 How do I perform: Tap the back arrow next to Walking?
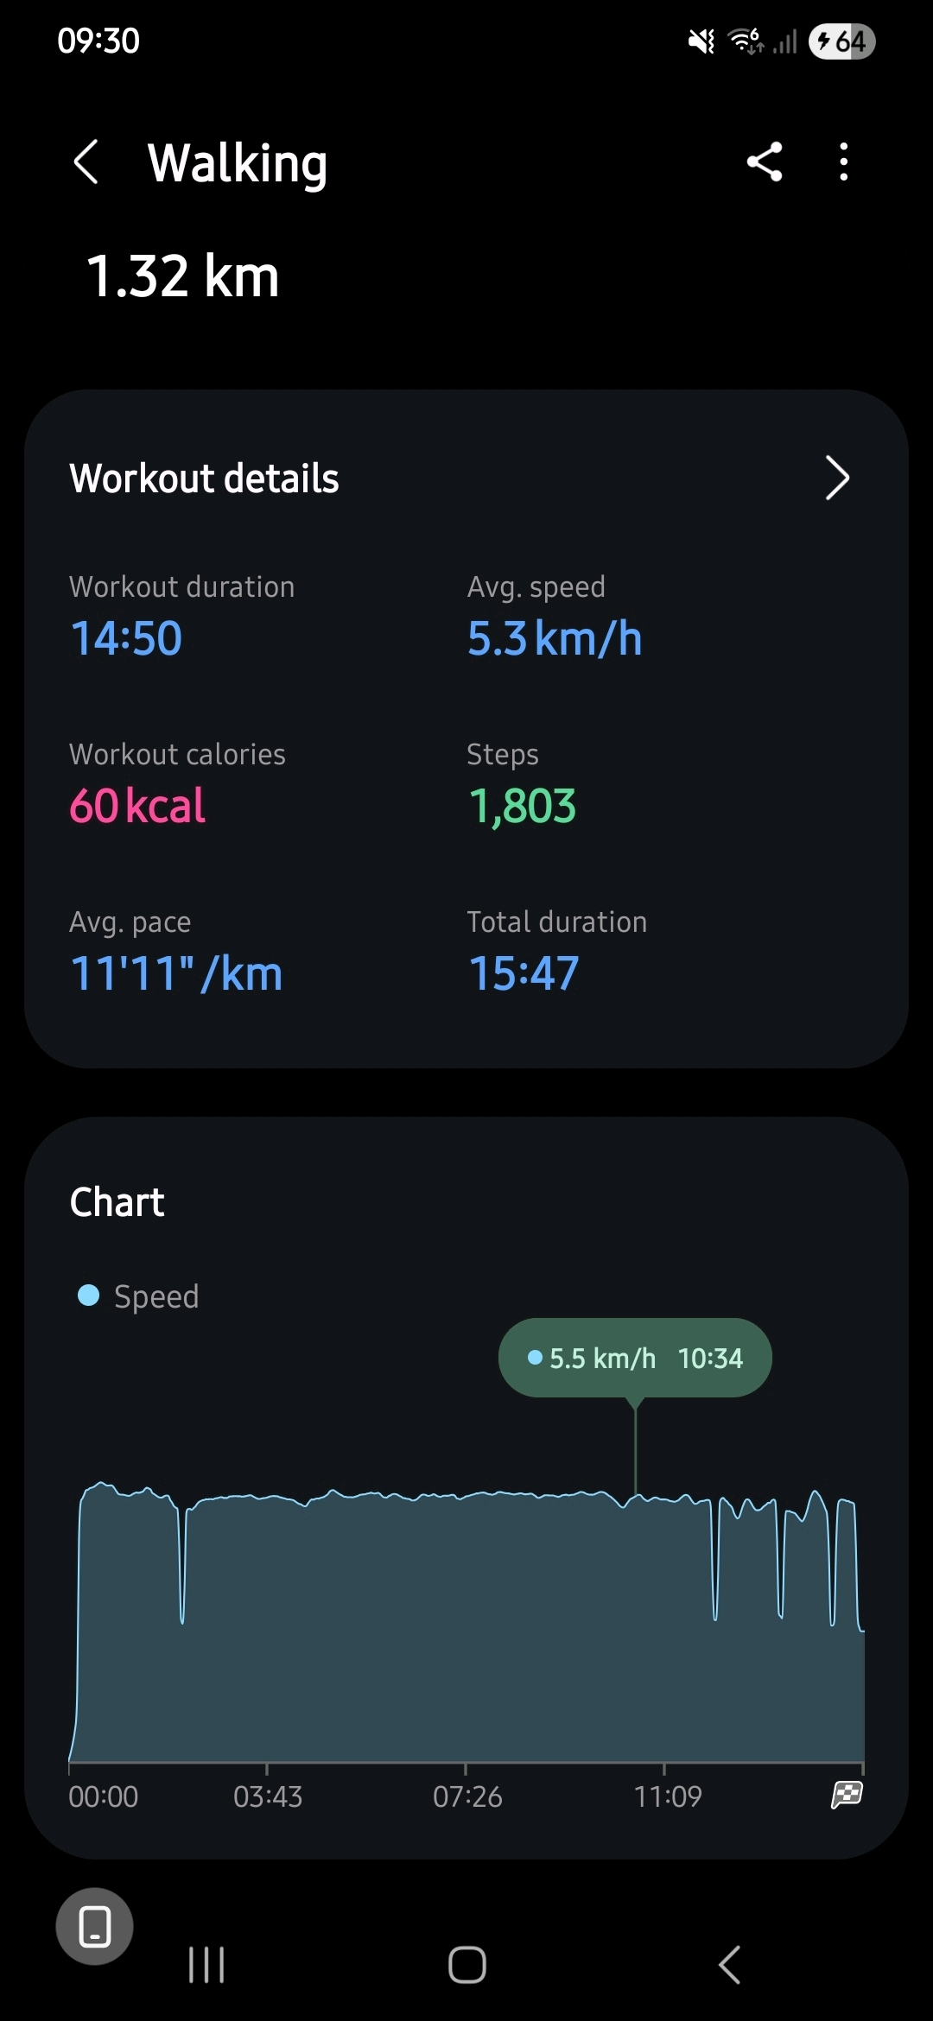(86, 162)
